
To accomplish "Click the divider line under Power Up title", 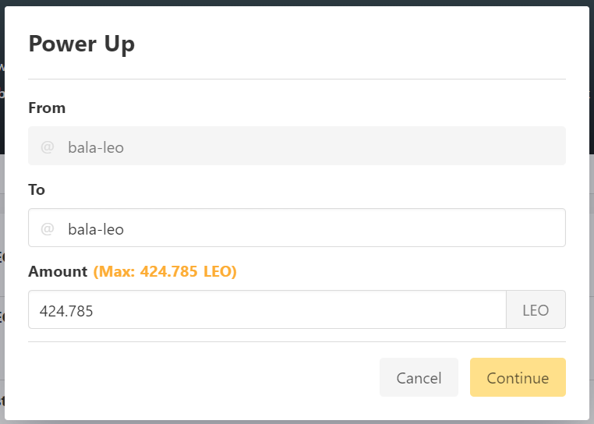I will point(296,79).
